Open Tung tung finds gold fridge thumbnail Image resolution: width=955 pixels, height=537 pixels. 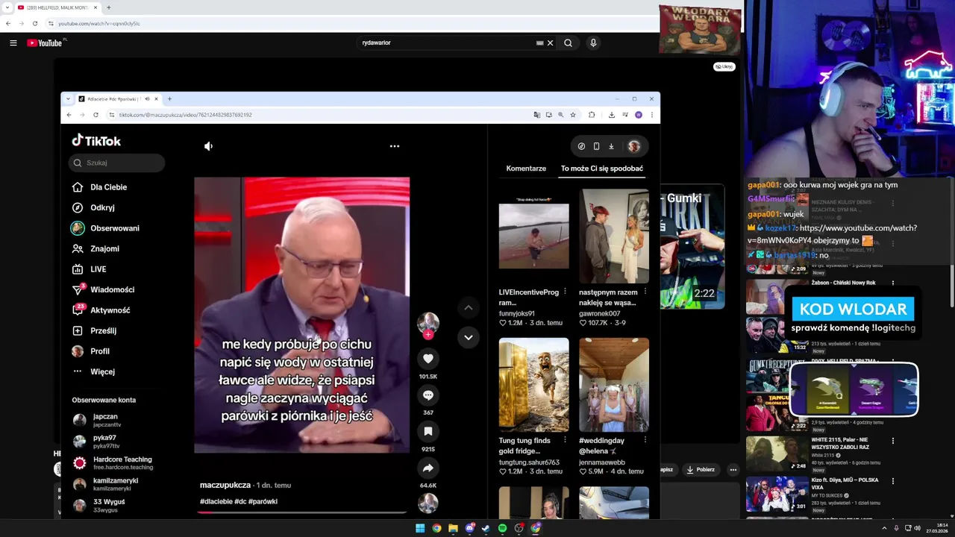pyautogui.click(x=533, y=385)
